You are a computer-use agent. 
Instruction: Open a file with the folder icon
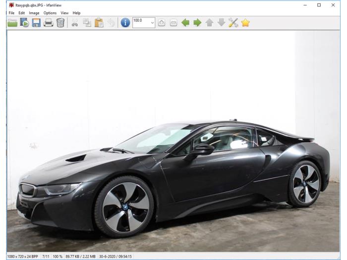[x=12, y=23]
